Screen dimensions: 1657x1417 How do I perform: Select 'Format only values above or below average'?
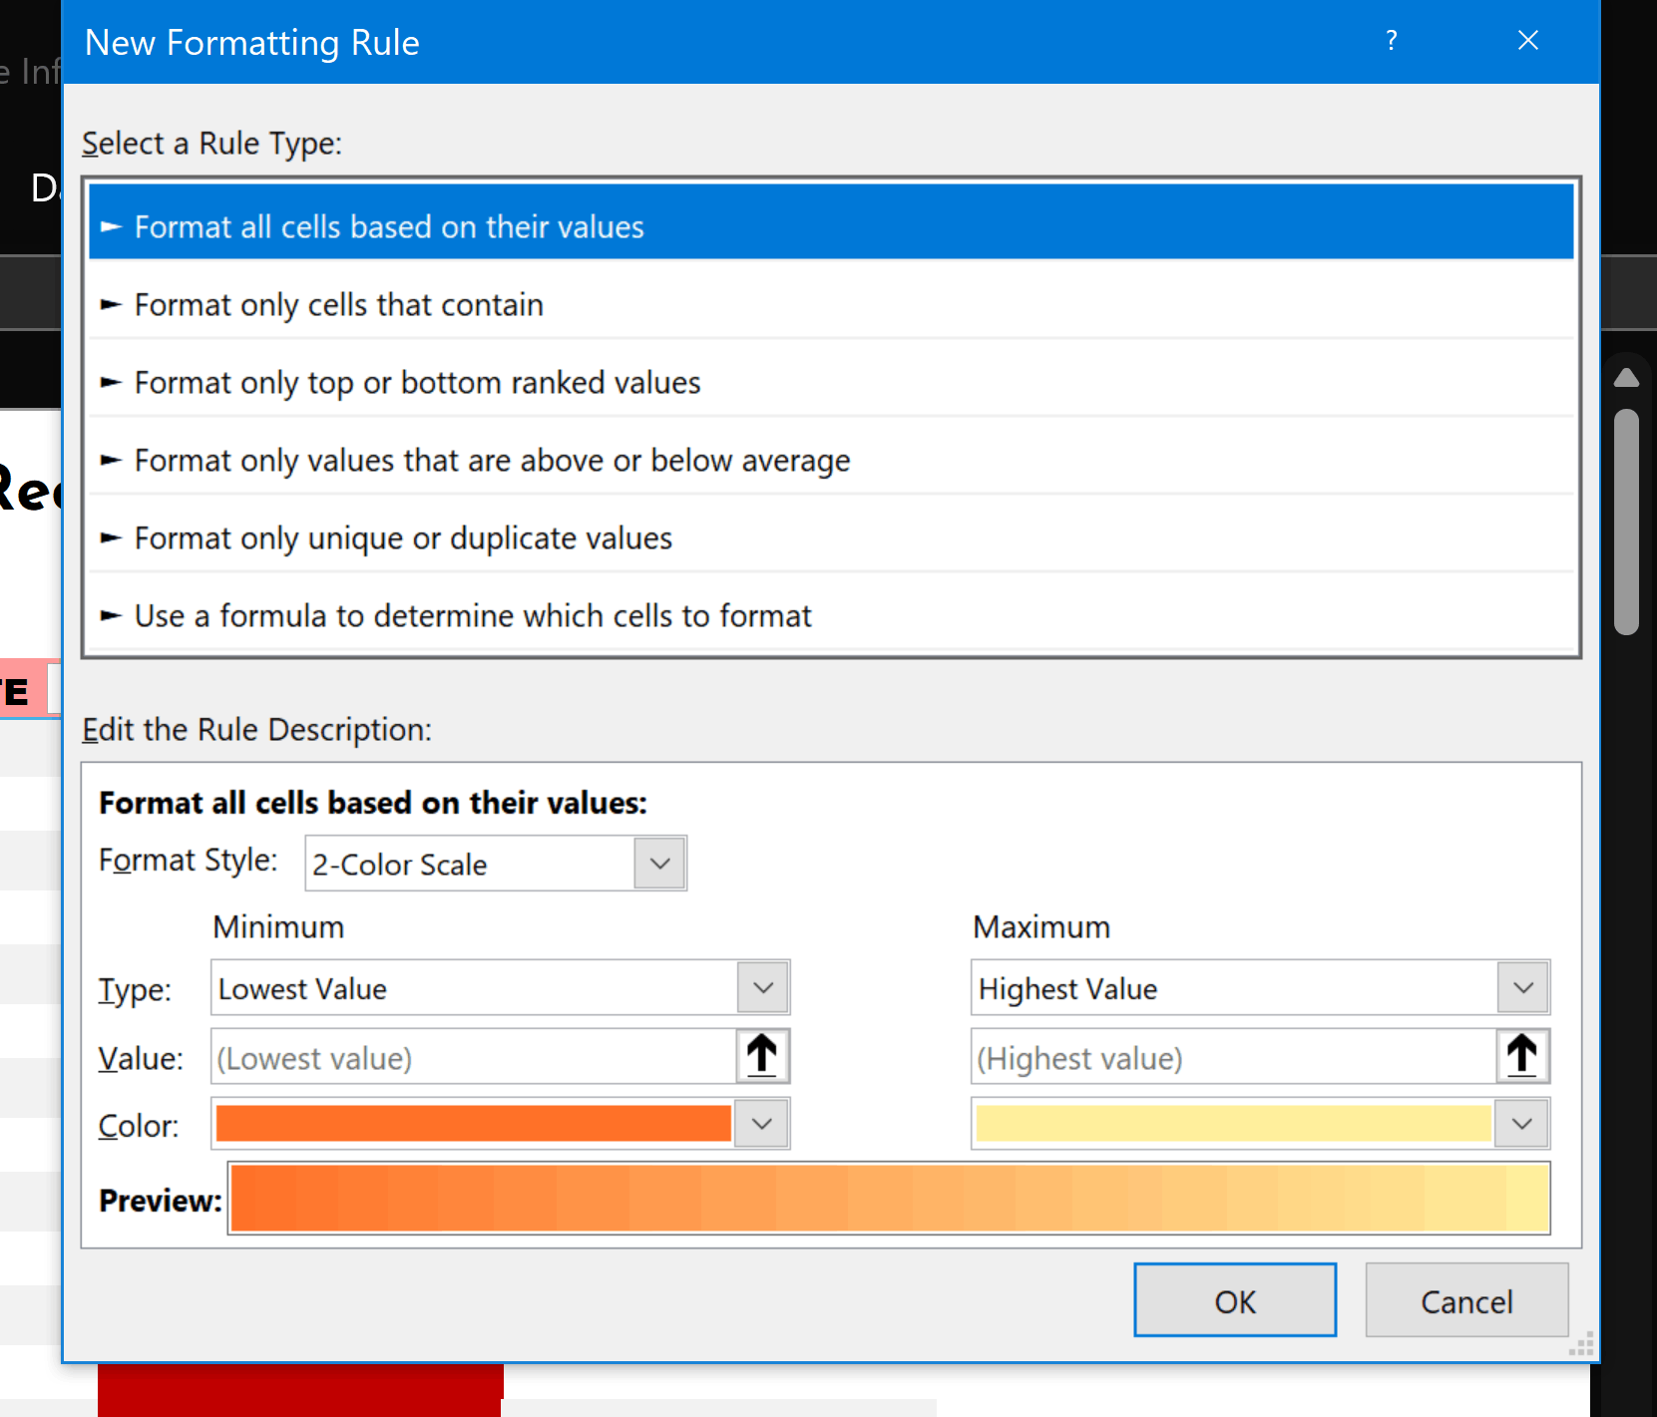[x=491, y=460]
